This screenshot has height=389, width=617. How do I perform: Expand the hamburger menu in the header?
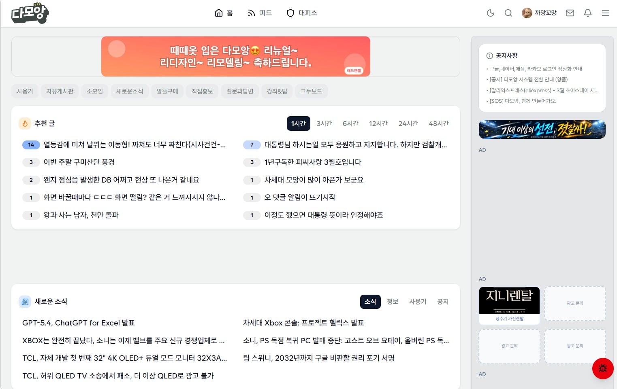click(605, 13)
